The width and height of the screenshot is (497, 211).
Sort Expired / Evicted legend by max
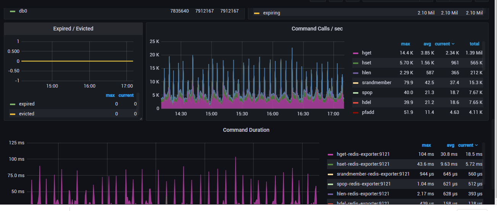(110, 95)
